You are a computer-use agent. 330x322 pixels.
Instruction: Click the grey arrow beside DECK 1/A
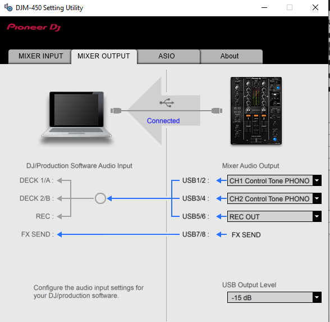click(x=59, y=180)
